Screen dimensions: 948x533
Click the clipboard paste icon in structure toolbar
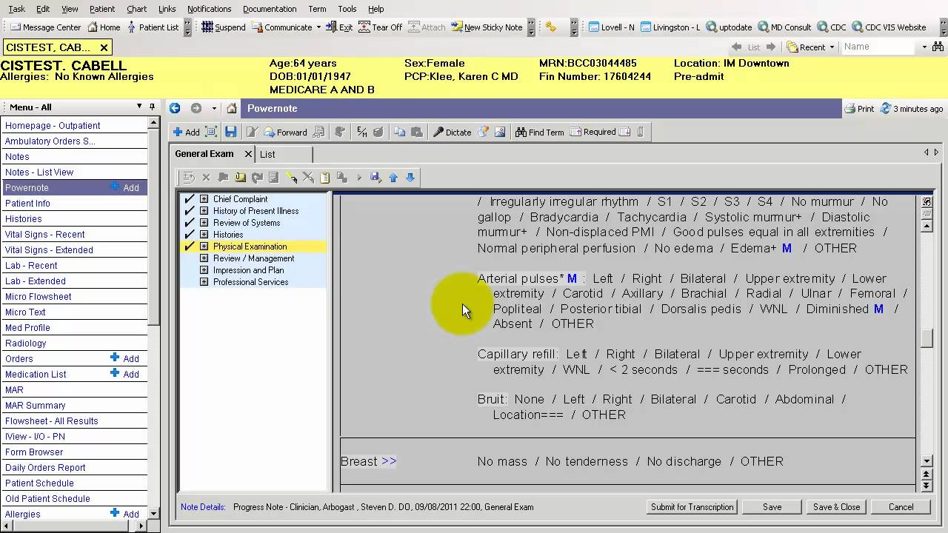coord(324,178)
